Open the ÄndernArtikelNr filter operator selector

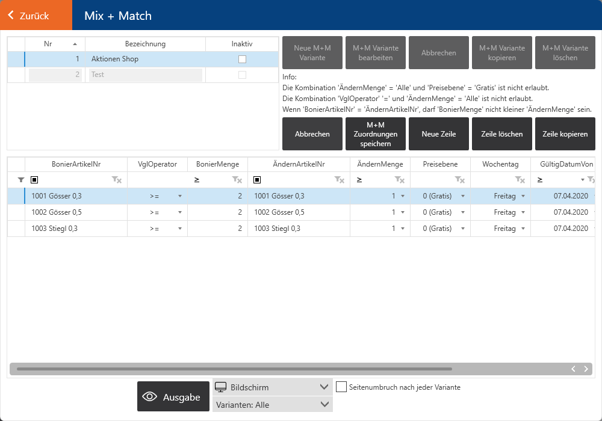258,180
